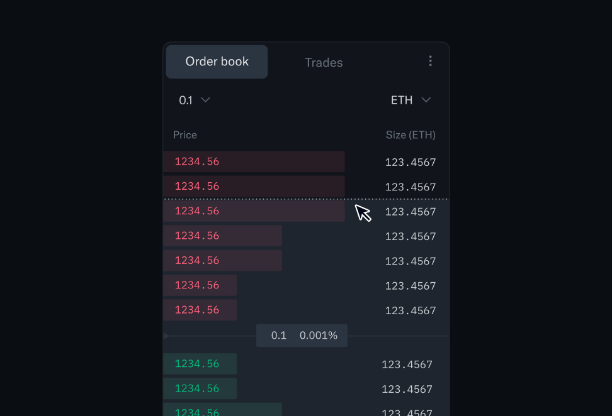Click the spread badge showing 0.001%

tap(318, 335)
